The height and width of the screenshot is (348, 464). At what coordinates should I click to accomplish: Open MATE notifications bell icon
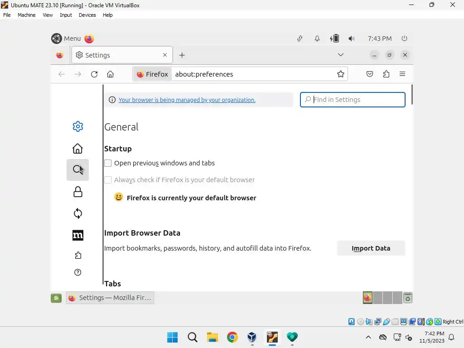(317, 39)
